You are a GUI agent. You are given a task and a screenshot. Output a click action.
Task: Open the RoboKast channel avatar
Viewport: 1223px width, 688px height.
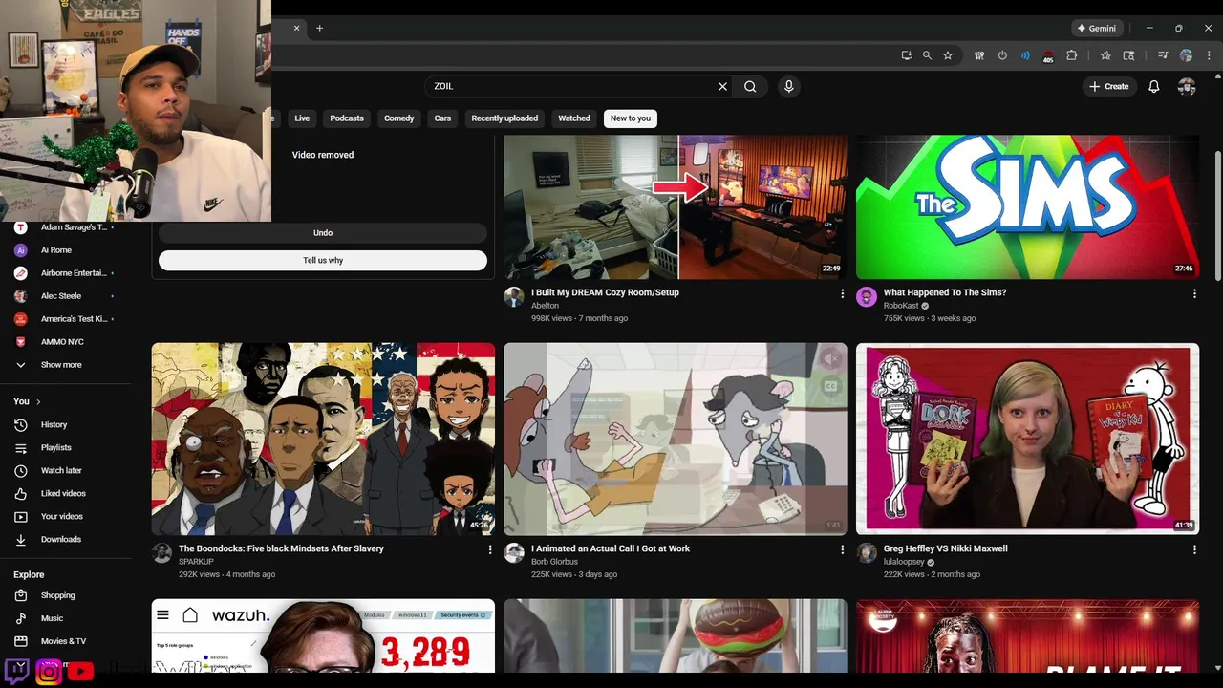867,296
